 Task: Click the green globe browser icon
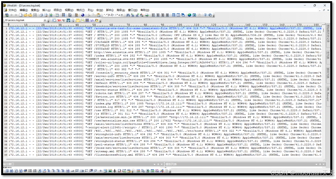(189, 15)
